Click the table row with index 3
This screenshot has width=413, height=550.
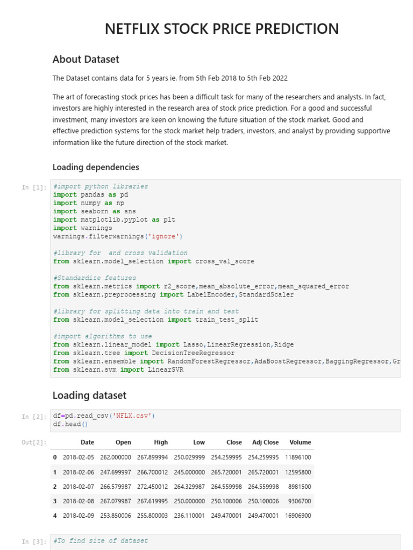click(x=182, y=501)
